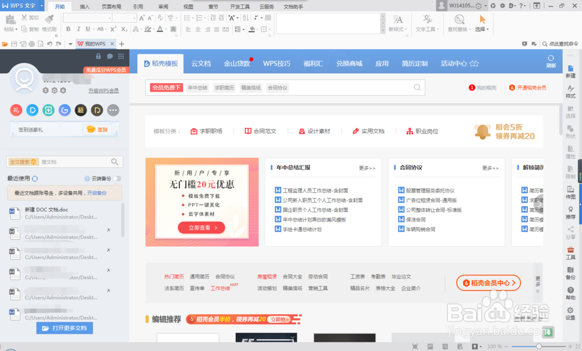Click the open folder icon in quick toolbar

[5, 44]
